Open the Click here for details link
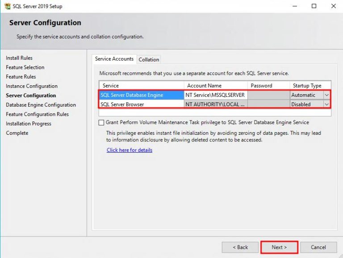The image size is (343, 258). tap(130, 150)
